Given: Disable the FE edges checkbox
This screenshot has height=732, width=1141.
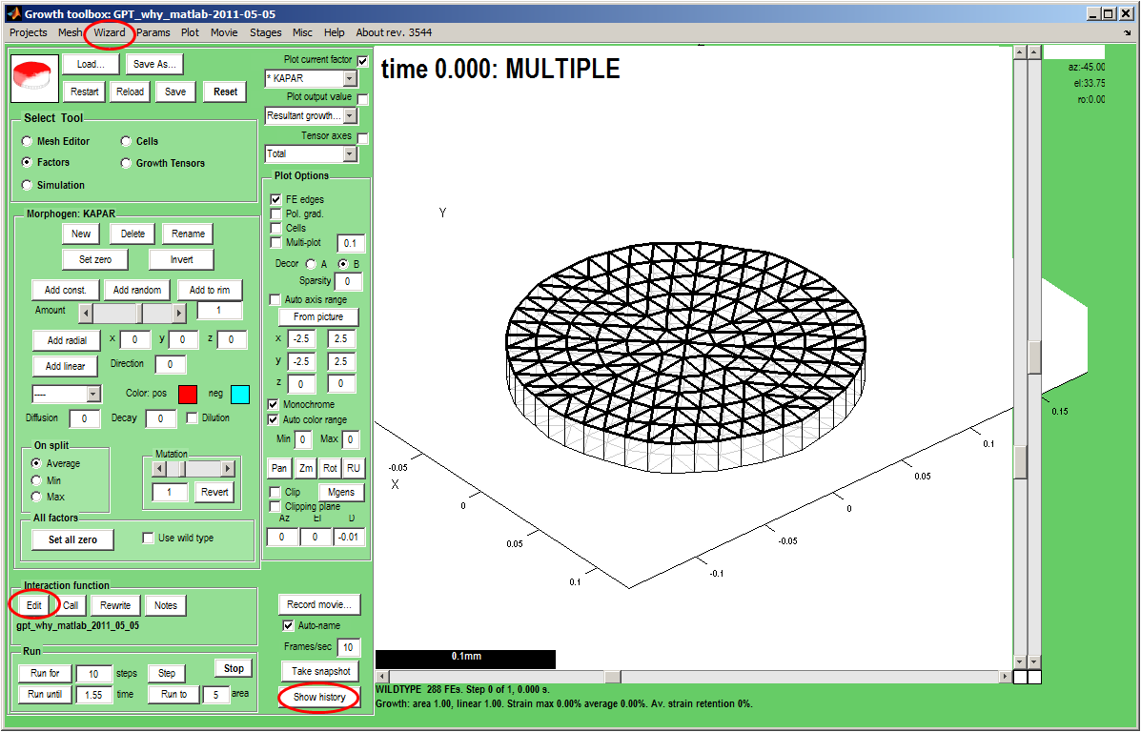Looking at the screenshot, I should [276, 200].
